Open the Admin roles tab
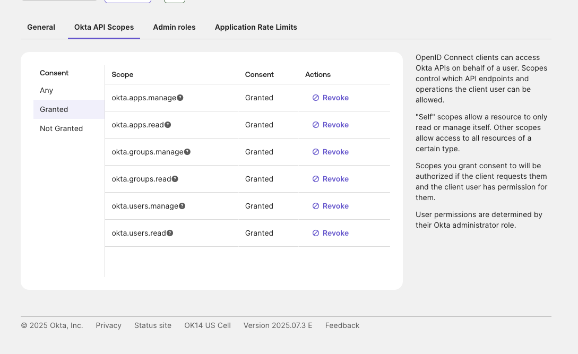Screen dimensions: 578x354 [x=175, y=27]
